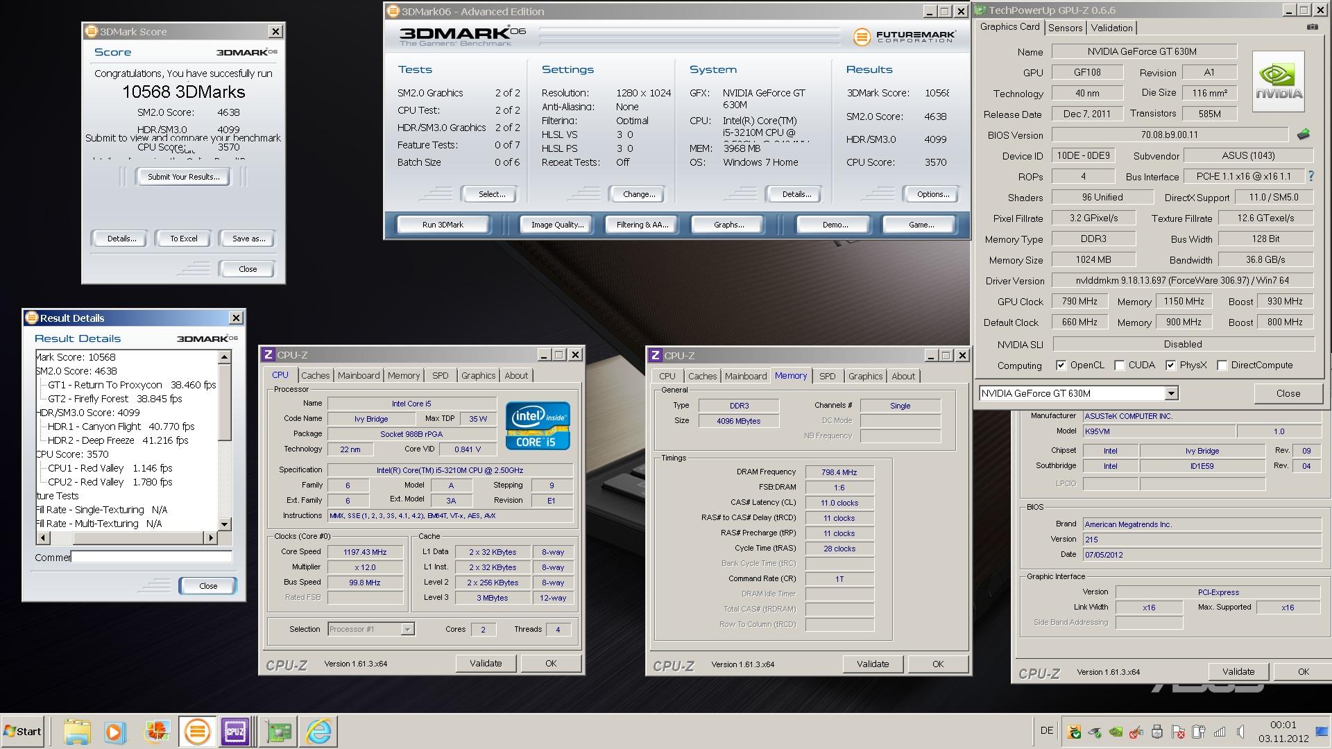
Task: Switch to the Validation tab in GPU-Z
Action: coord(1111,28)
